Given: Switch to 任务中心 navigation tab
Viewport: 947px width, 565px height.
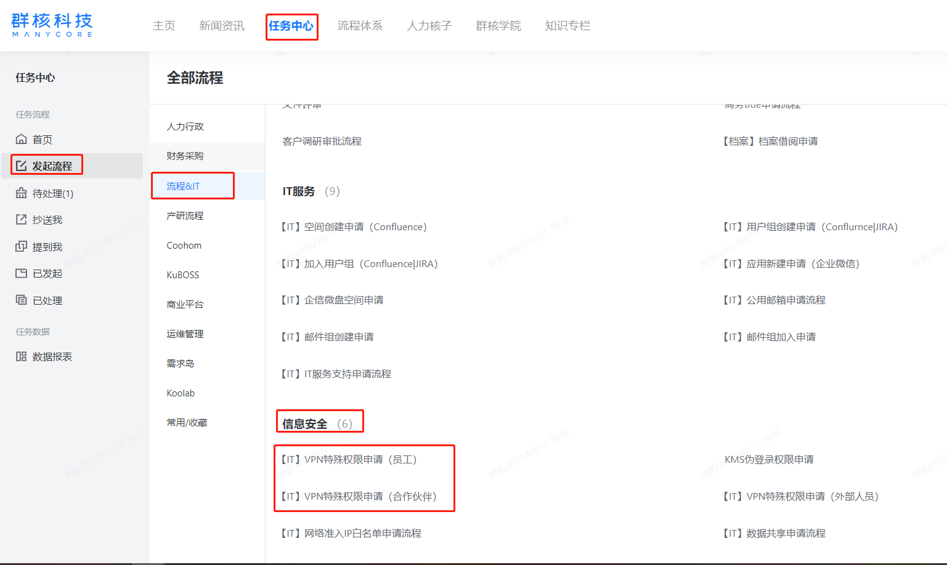Looking at the screenshot, I should pos(291,26).
